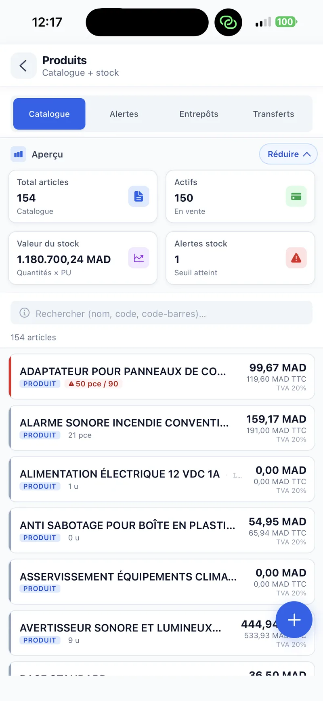
Task: Tap the info icon in the search bar
Action: 25,313
